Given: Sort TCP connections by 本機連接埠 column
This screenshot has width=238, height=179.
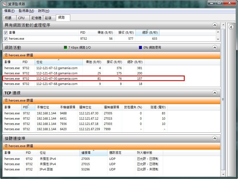Looking at the screenshot, I should 68,107.
